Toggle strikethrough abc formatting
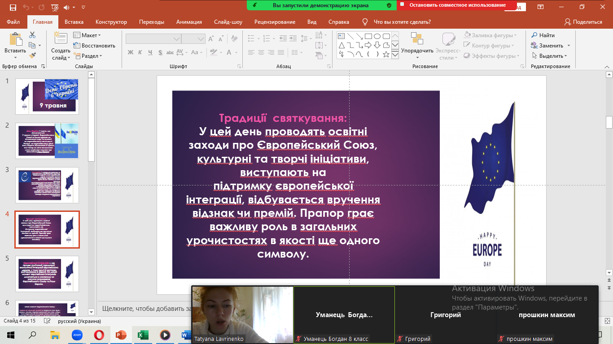The image size is (613, 344). point(171,52)
